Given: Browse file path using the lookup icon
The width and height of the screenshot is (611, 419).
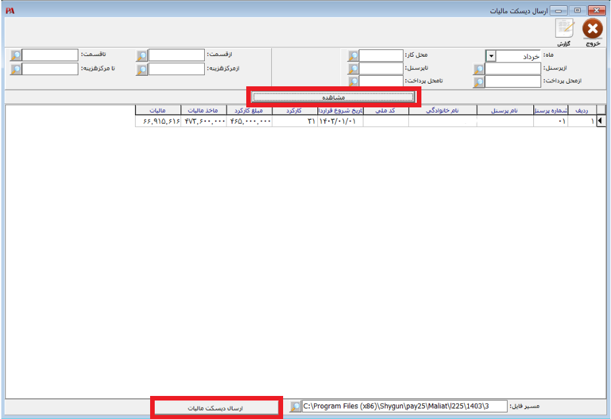Looking at the screenshot, I should (295, 406).
